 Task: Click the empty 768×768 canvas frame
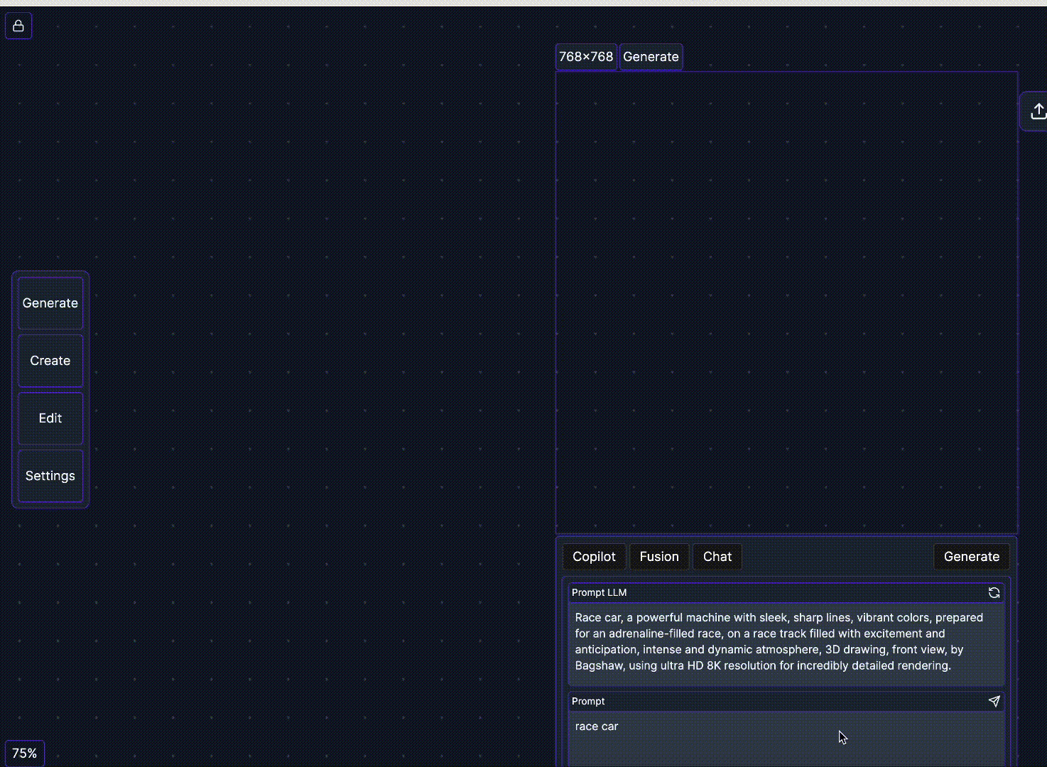786,302
